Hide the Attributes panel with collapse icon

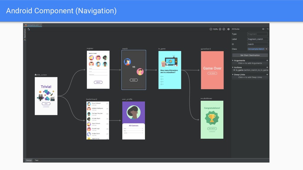click(267, 29)
